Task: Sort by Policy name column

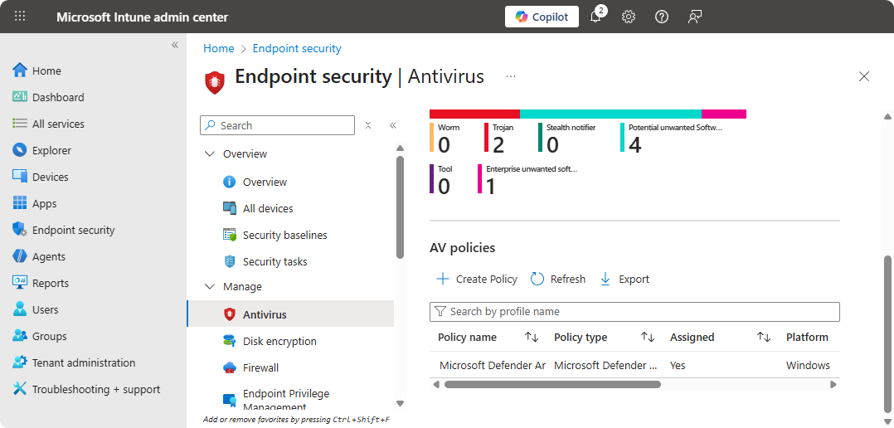Action: [x=532, y=338]
